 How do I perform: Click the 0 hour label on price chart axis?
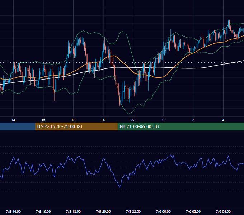pos(163,120)
